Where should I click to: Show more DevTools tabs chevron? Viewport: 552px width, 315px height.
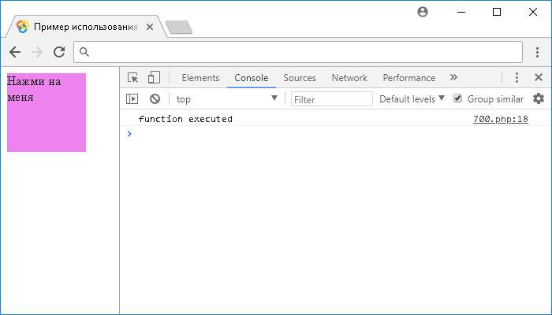453,77
